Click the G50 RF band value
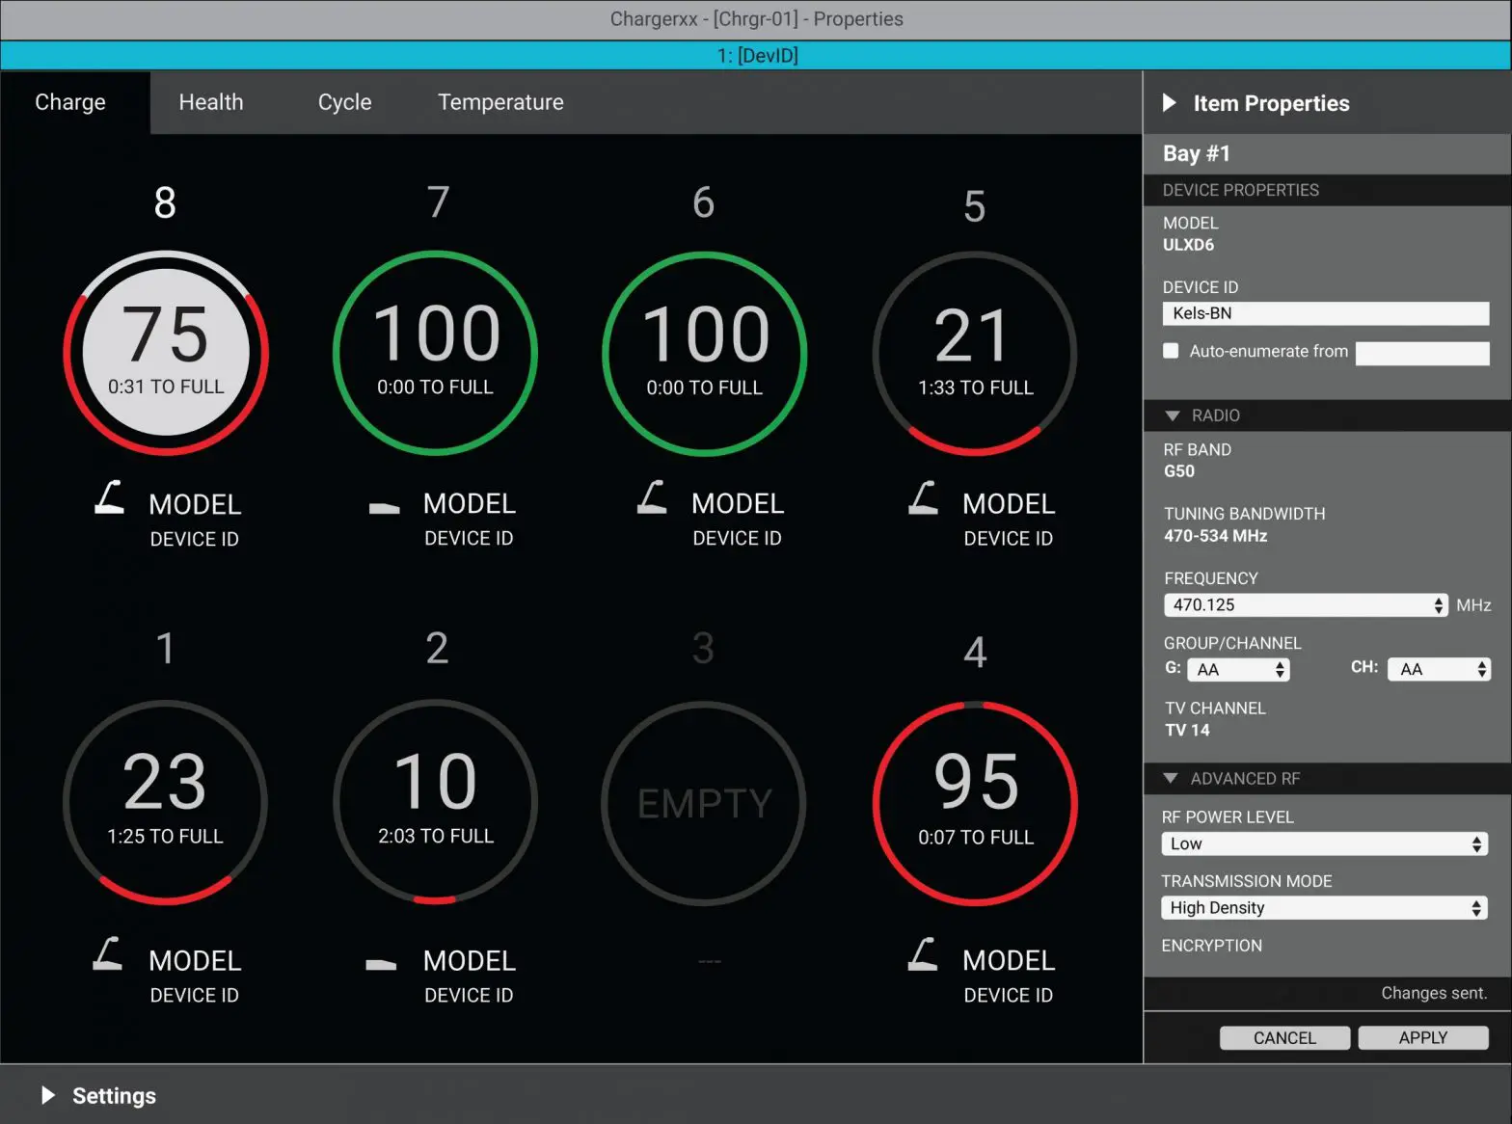 tap(1178, 471)
